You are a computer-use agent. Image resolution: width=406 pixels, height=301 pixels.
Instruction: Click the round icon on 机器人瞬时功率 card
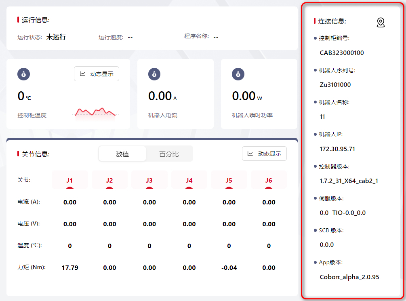238,74
